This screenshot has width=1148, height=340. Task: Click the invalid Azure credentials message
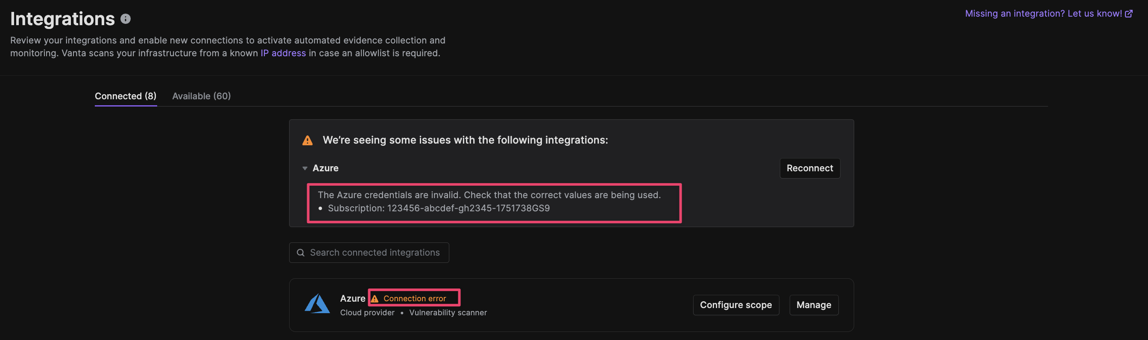pyautogui.click(x=489, y=195)
